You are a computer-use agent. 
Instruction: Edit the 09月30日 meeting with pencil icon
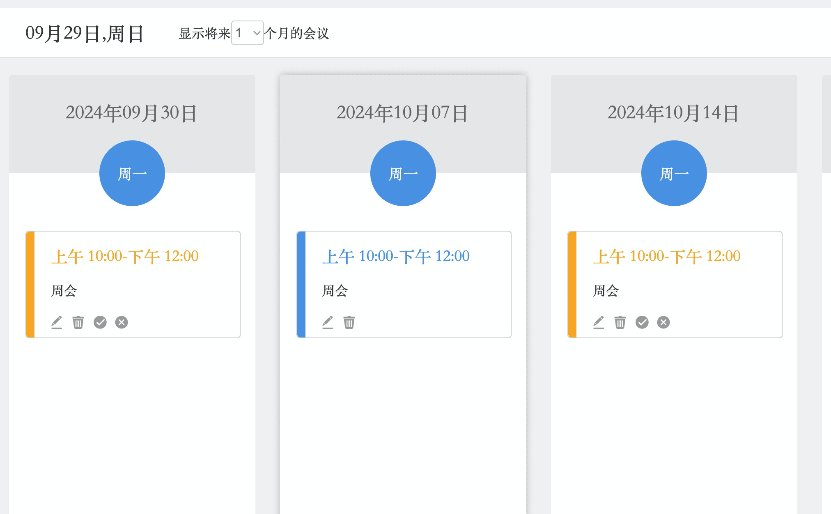click(x=57, y=322)
